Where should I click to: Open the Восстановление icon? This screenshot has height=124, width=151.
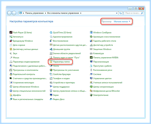point(51,41)
